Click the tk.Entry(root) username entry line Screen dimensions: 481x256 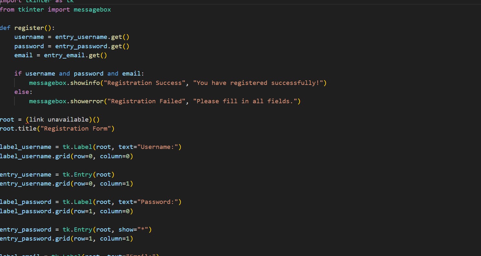[57, 174]
